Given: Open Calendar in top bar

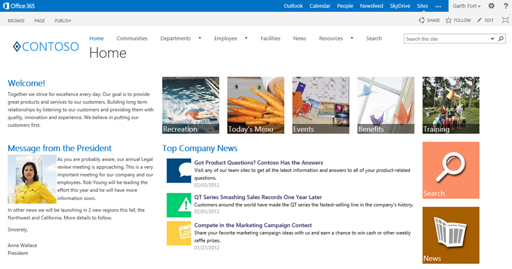Looking at the screenshot, I should (x=320, y=6).
